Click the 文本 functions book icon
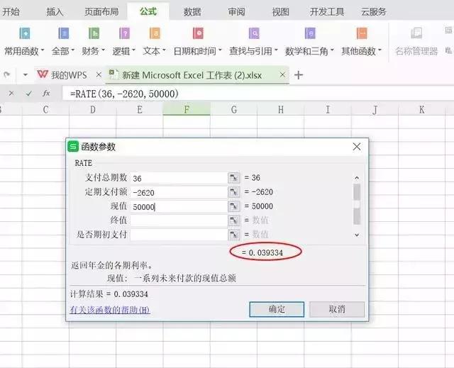The image size is (454, 368). point(155,33)
